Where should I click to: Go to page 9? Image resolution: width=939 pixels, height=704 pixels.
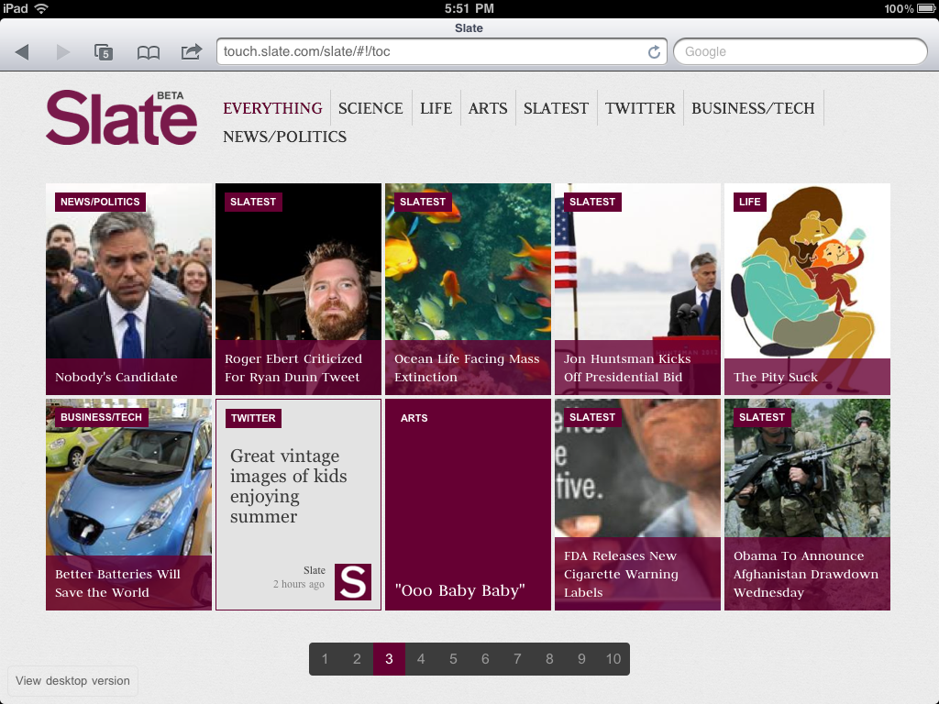[x=581, y=659]
